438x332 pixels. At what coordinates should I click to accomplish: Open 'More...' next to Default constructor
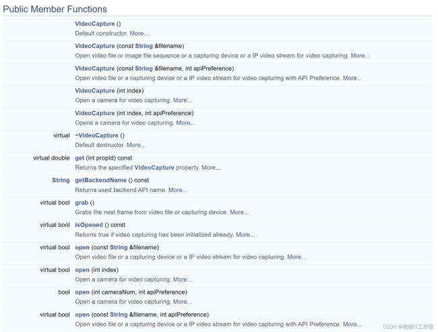click(139, 33)
